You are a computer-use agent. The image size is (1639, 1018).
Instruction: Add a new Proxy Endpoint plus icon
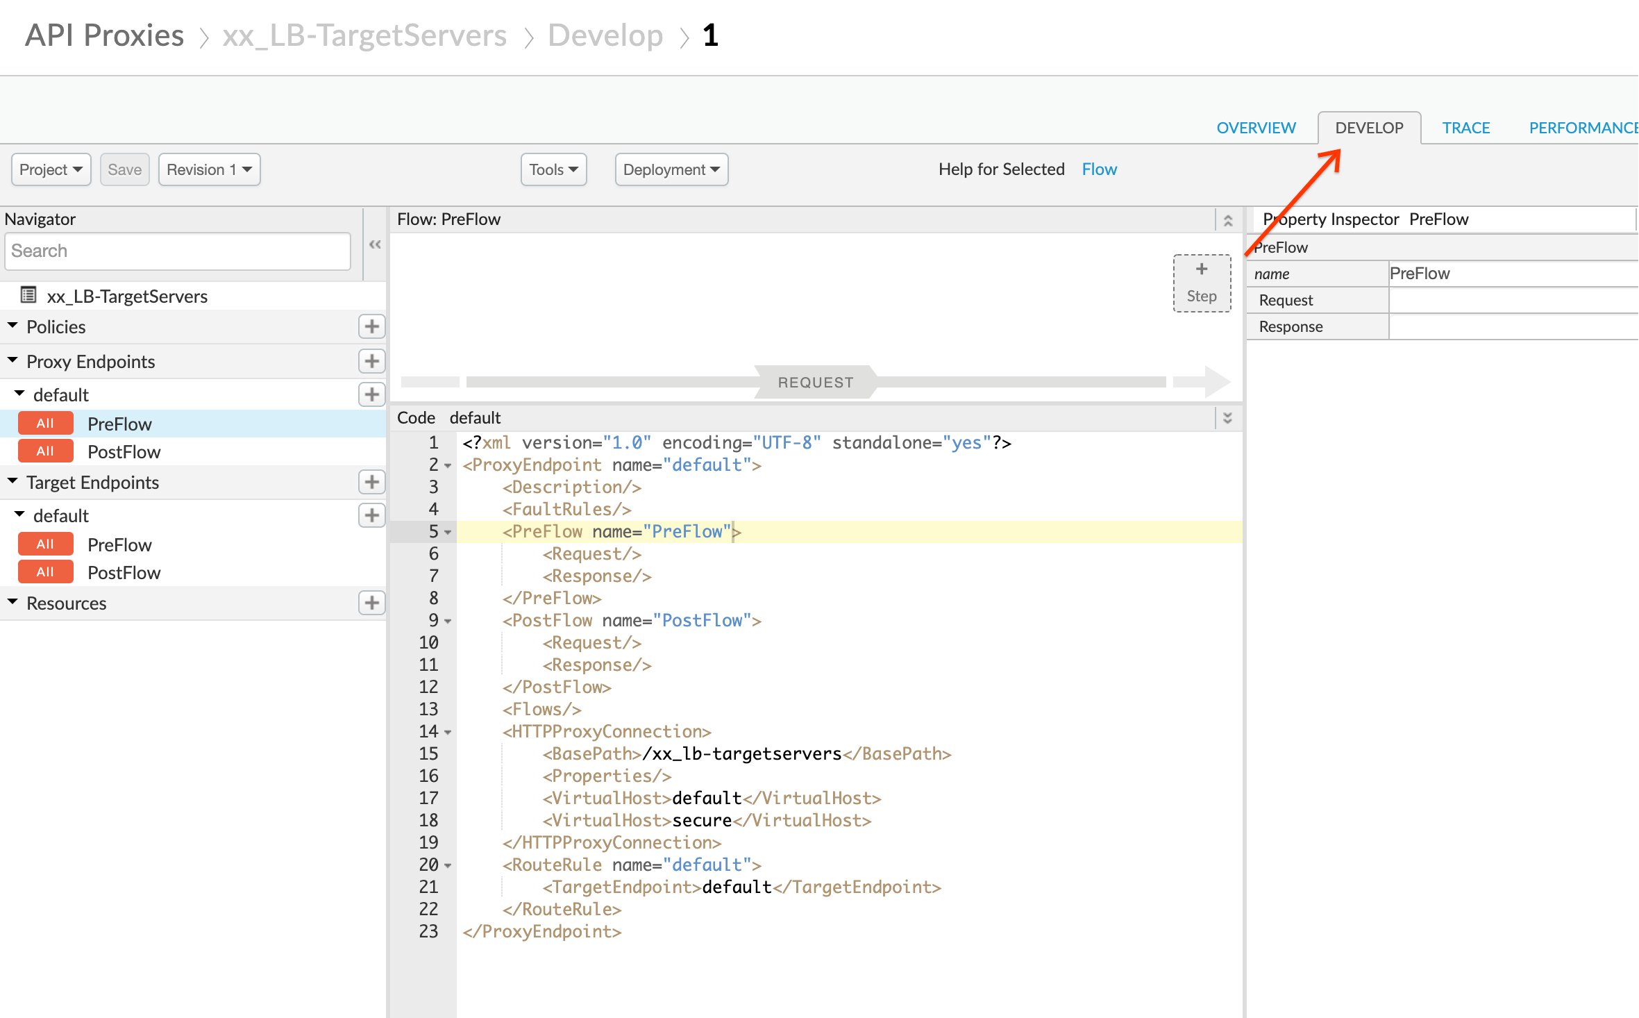tap(371, 361)
